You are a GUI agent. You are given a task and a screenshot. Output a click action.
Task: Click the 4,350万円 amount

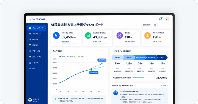[163, 71]
